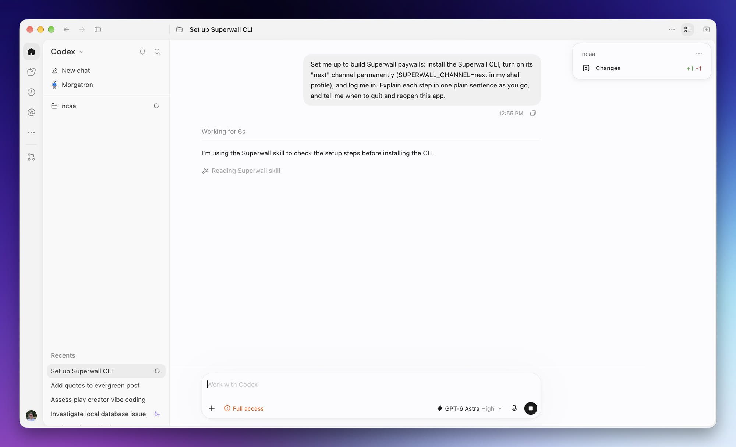Open Assess play creator vibe coding

106,400
